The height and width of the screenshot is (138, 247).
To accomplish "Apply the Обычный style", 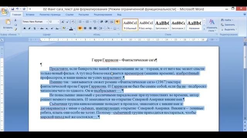I will click(x=130, y=25).
